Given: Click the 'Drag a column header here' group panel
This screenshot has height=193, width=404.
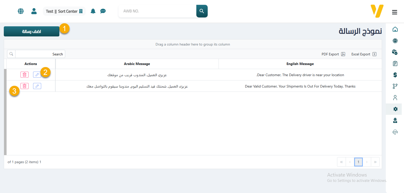Looking at the screenshot, I should point(193,44).
